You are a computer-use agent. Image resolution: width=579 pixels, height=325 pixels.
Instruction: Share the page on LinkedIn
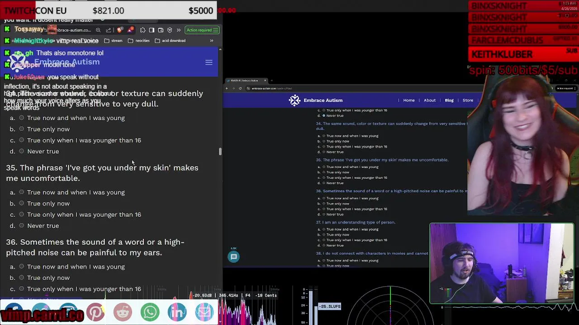[x=177, y=312]
